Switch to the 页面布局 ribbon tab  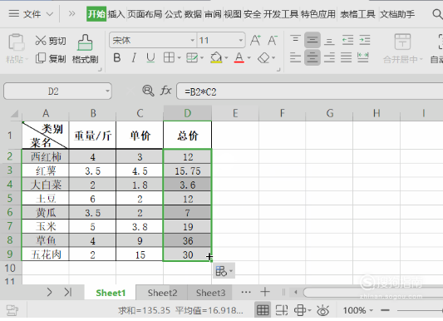coord(145,14)
